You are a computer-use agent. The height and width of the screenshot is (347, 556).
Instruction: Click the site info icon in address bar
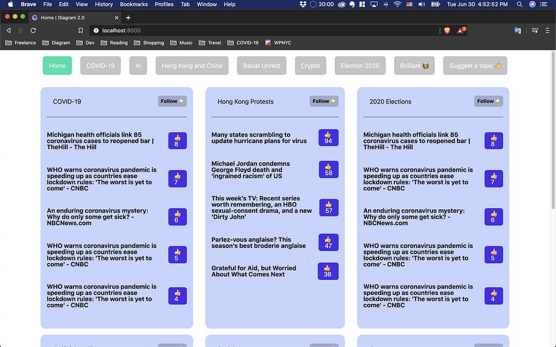click(x=96, y=31)
